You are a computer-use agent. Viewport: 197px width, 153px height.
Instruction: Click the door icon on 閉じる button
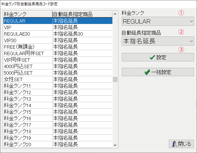tap(174, 144)
